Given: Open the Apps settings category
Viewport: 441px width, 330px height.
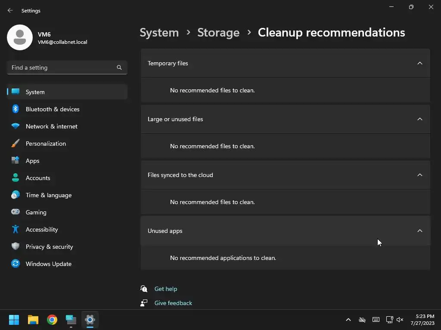Looking at the screenshot, I should point(32,161).
